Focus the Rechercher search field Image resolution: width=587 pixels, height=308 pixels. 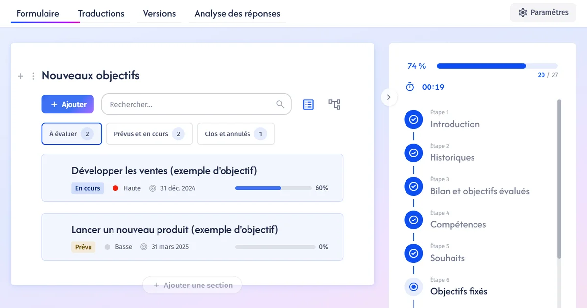(x=196, y=104)
